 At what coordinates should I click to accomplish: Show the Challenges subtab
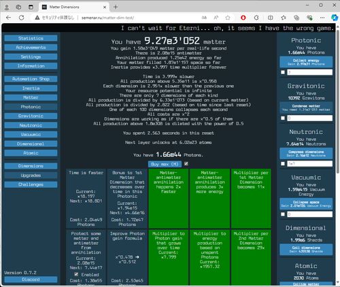pyautogui.click(x=31, y=184)
